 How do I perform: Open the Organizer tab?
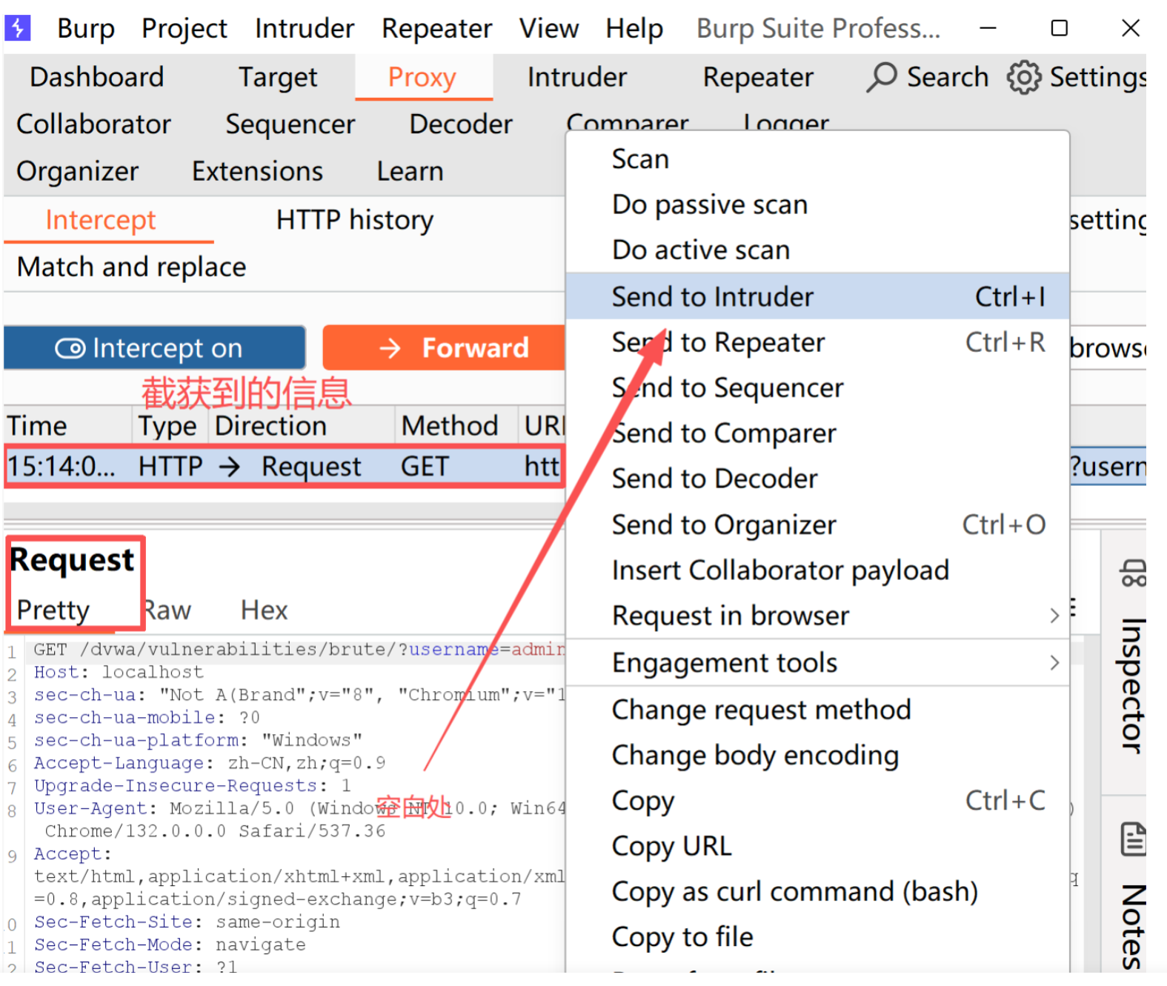pyautogui.click(x=78, y=171)
